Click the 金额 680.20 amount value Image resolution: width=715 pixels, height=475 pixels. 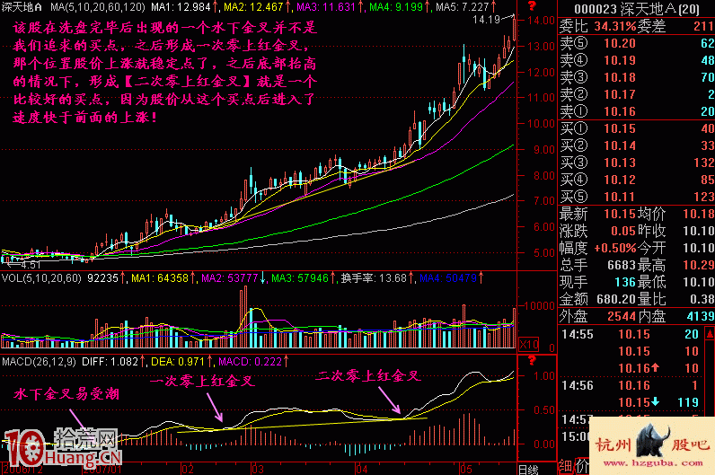click(x=616, y=299)
